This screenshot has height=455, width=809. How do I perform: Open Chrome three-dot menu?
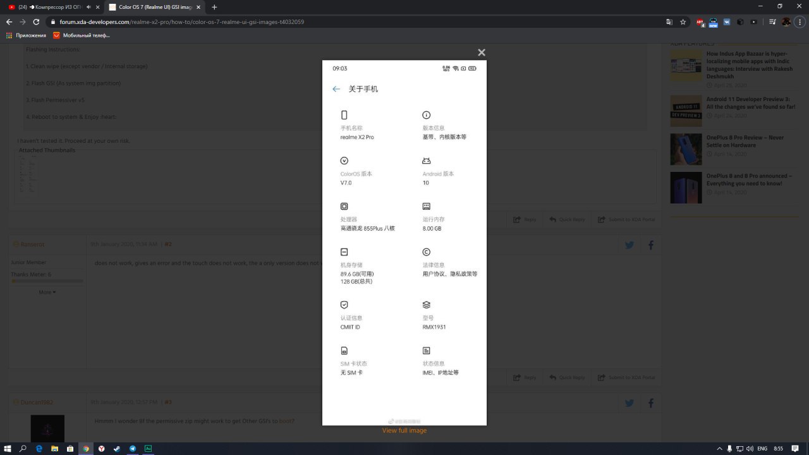(800, 21)
